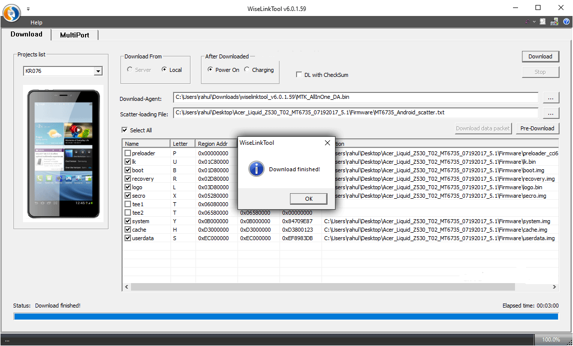
Task: Enable DL with CheckSum option
Action: 299,75
